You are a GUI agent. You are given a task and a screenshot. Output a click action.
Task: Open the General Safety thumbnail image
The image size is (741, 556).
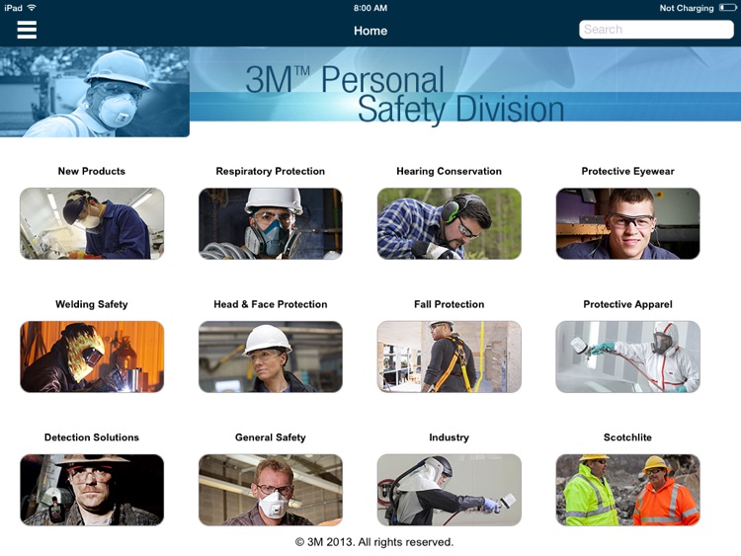[271, 490]
